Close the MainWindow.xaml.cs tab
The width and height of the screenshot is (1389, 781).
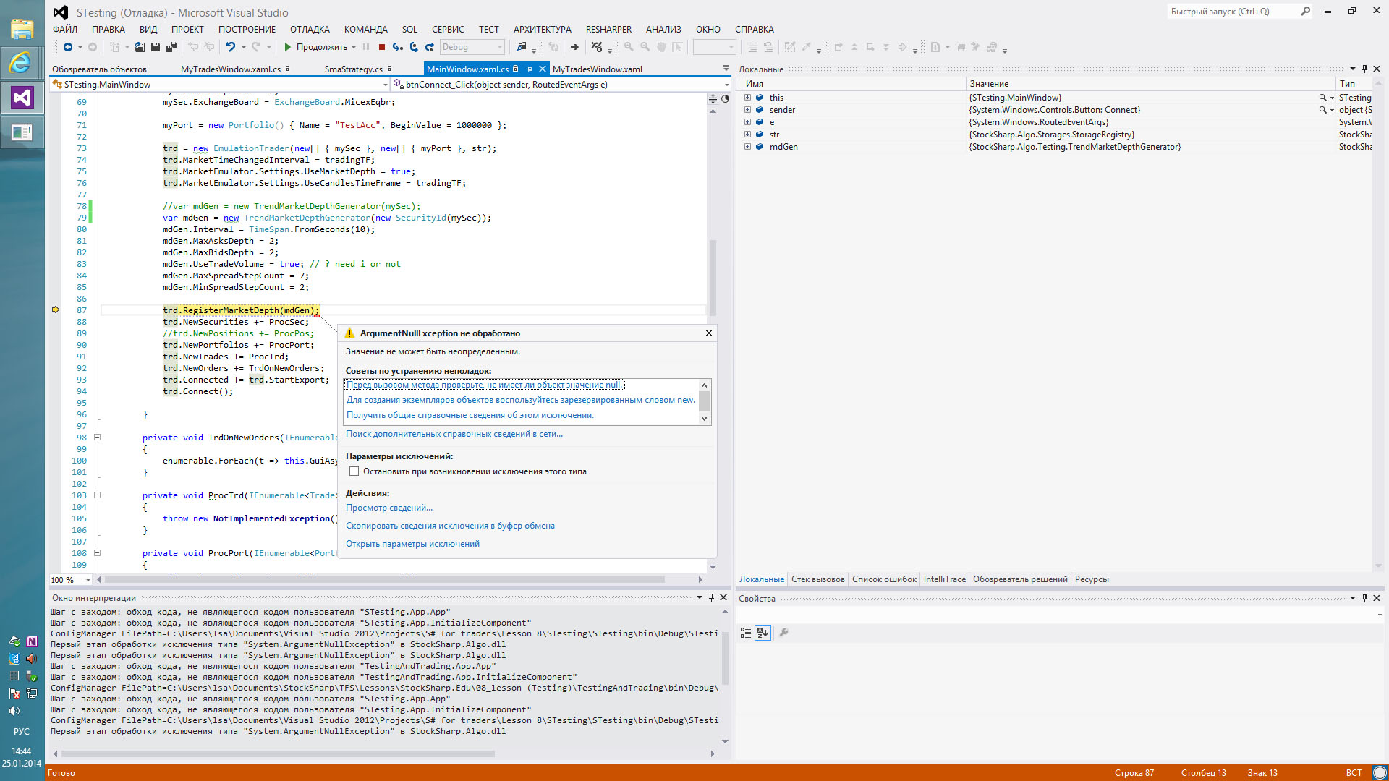pos(542,69)
